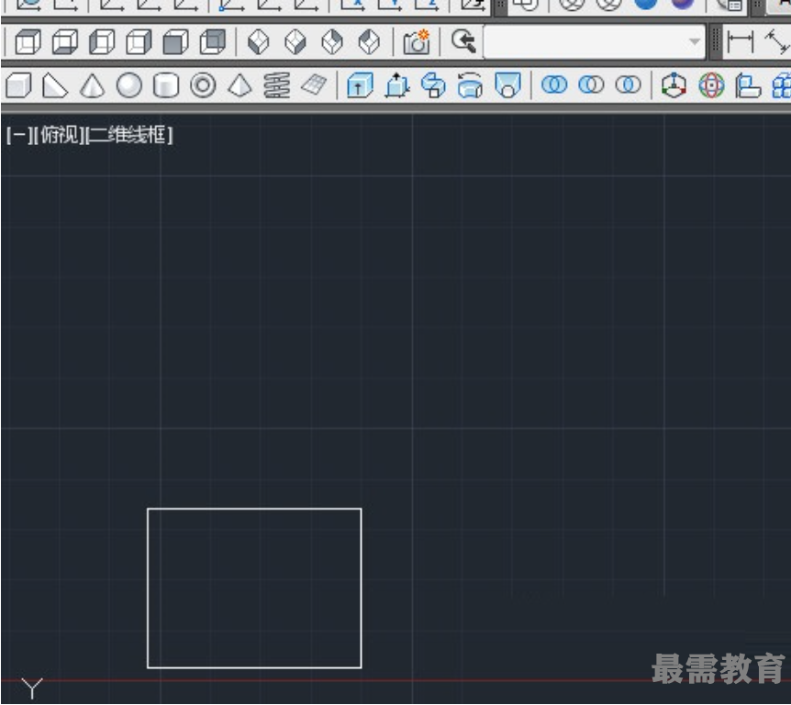
Task: Open the empty combo box dropdown arrow
Action: [x=696, y=42]
